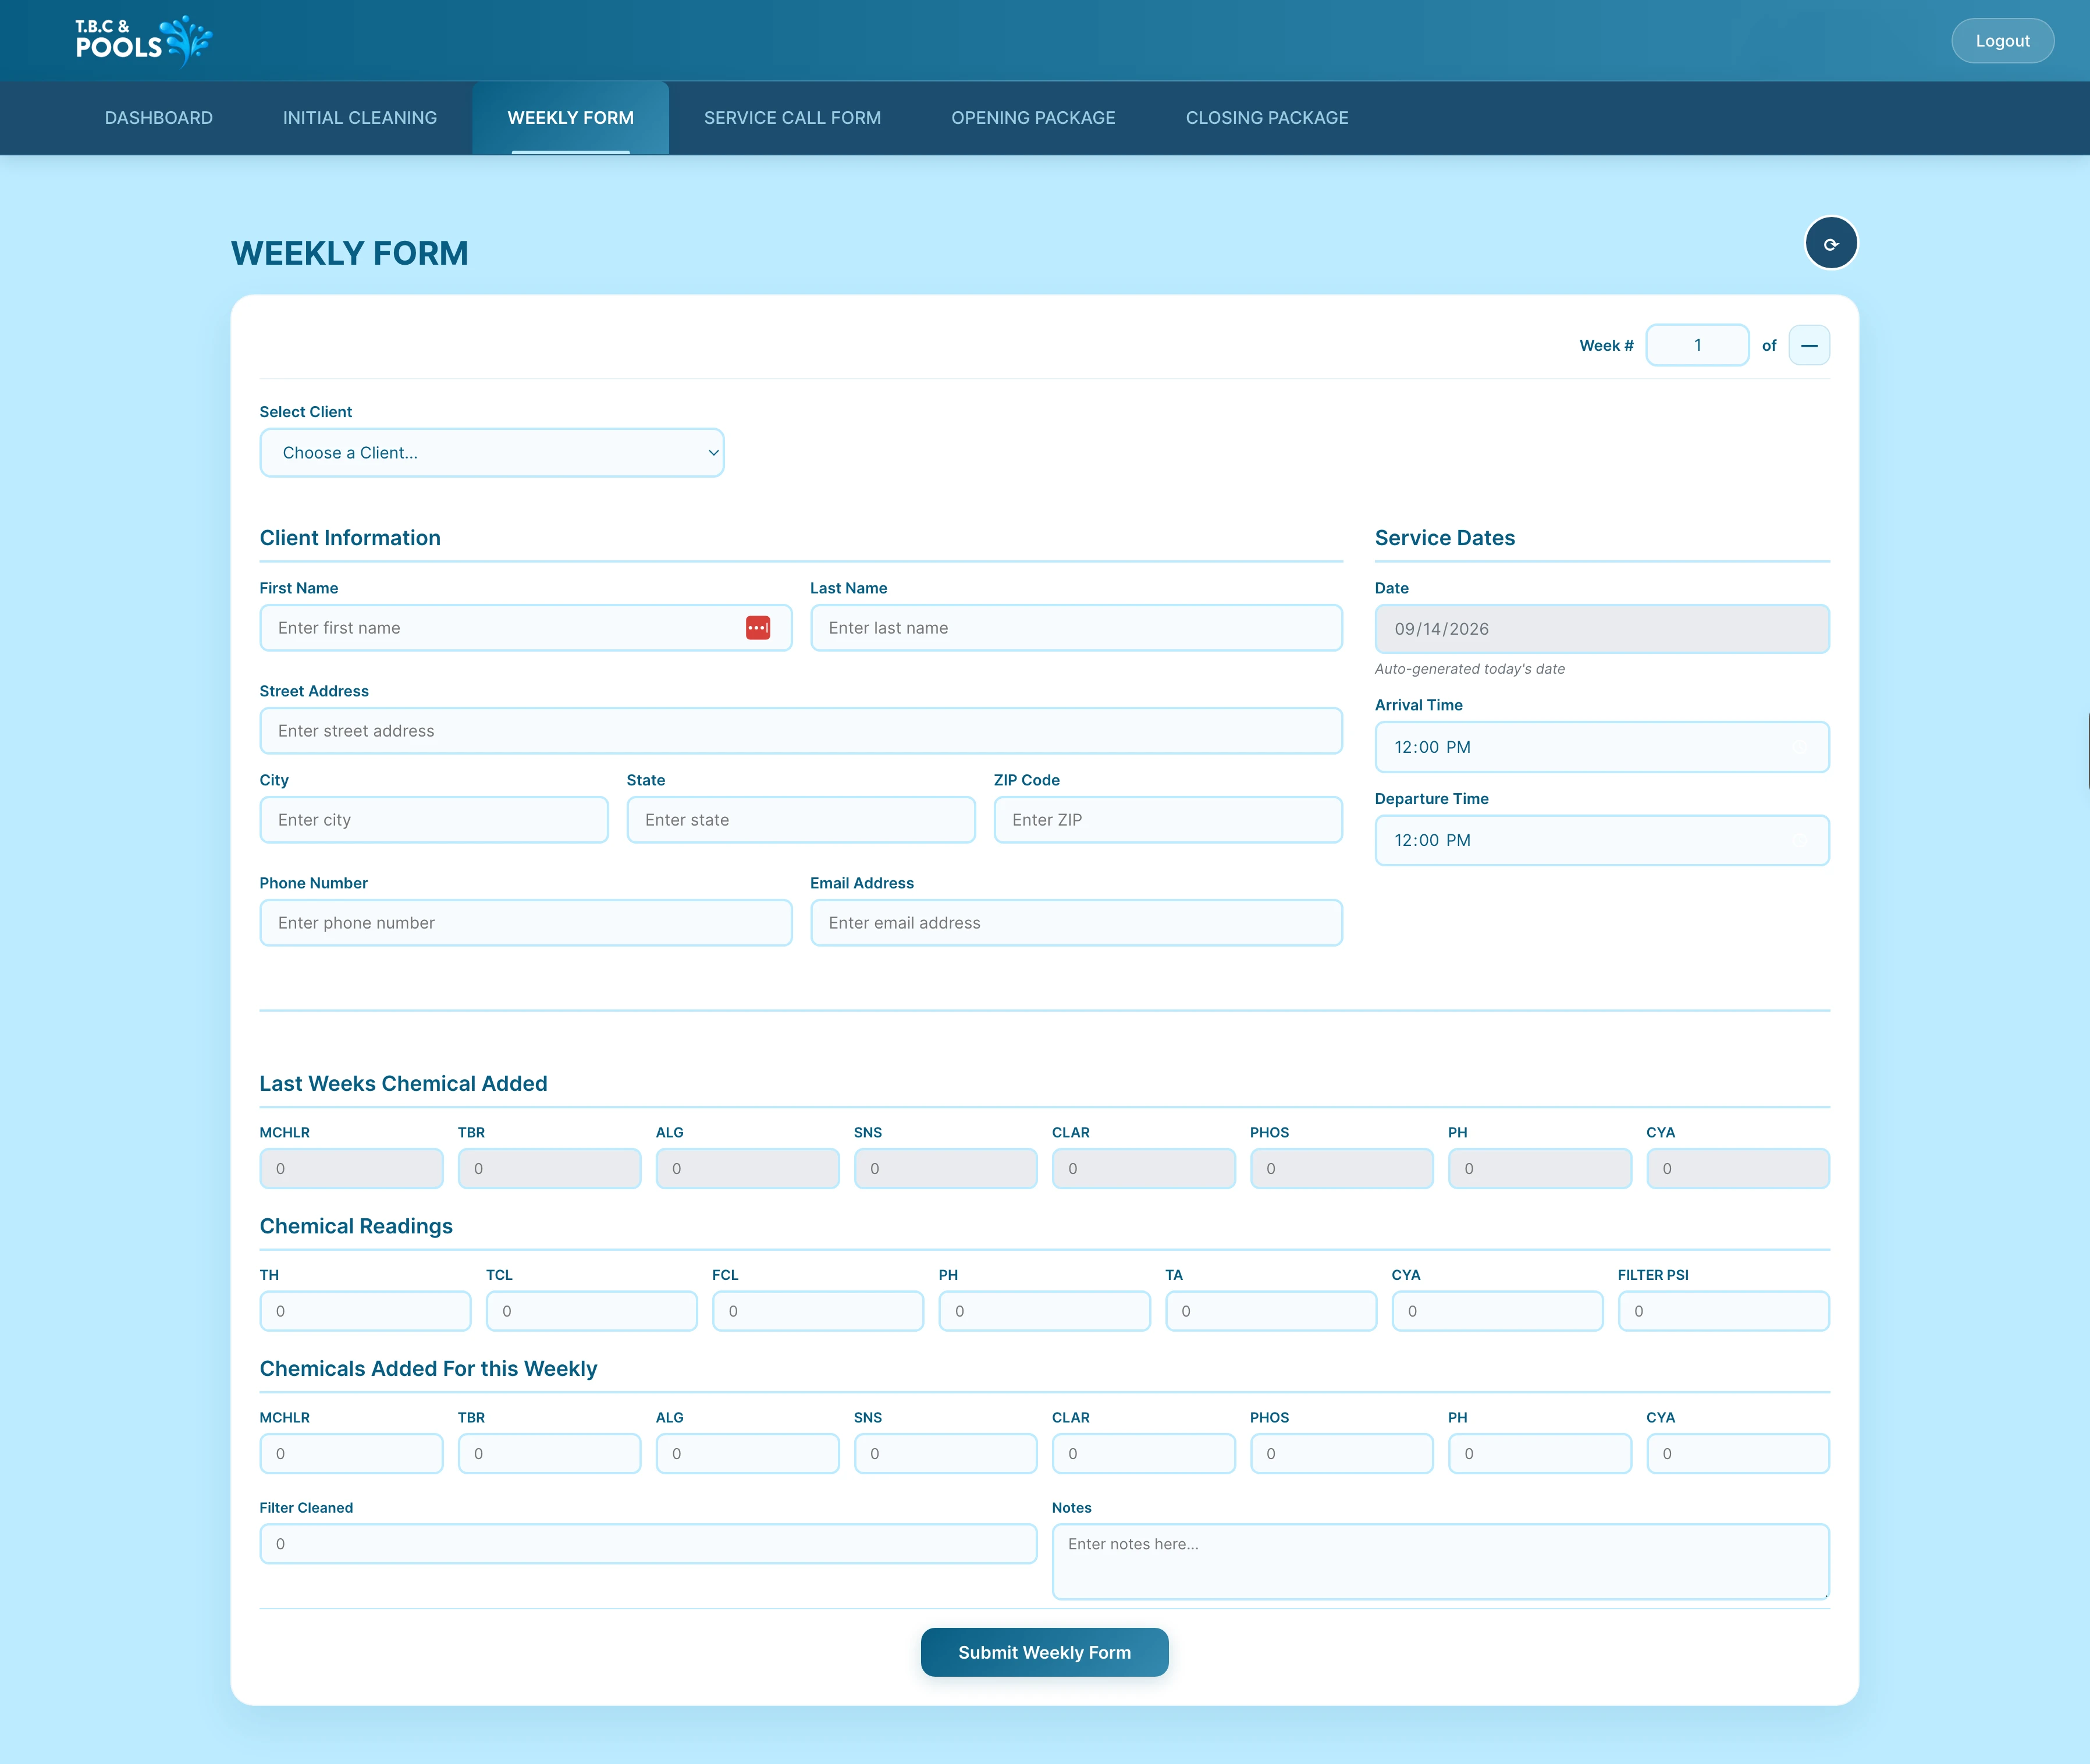This screenshot has height=1764, width=2090.
Task: Click 'Auto-generated today's date' helper text
Action: [x=1469, y=669]
